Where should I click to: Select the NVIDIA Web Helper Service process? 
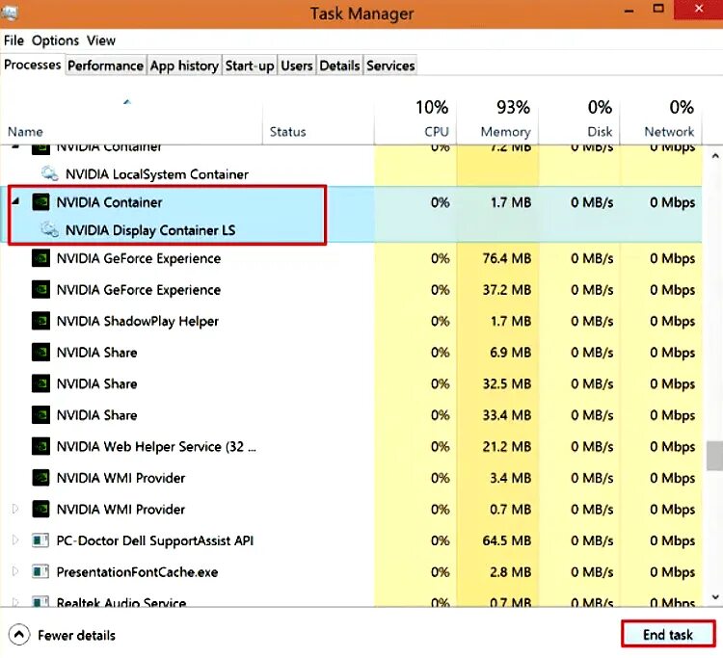coord(351,446)
